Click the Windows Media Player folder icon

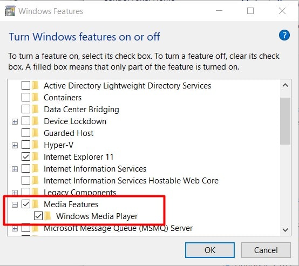pos(47,216)
